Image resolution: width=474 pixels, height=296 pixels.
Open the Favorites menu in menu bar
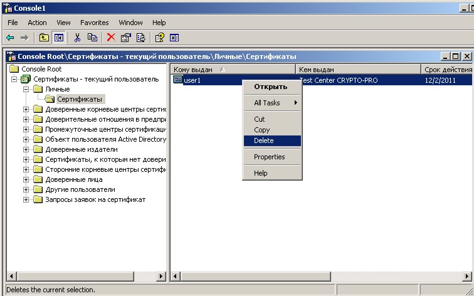94,23
